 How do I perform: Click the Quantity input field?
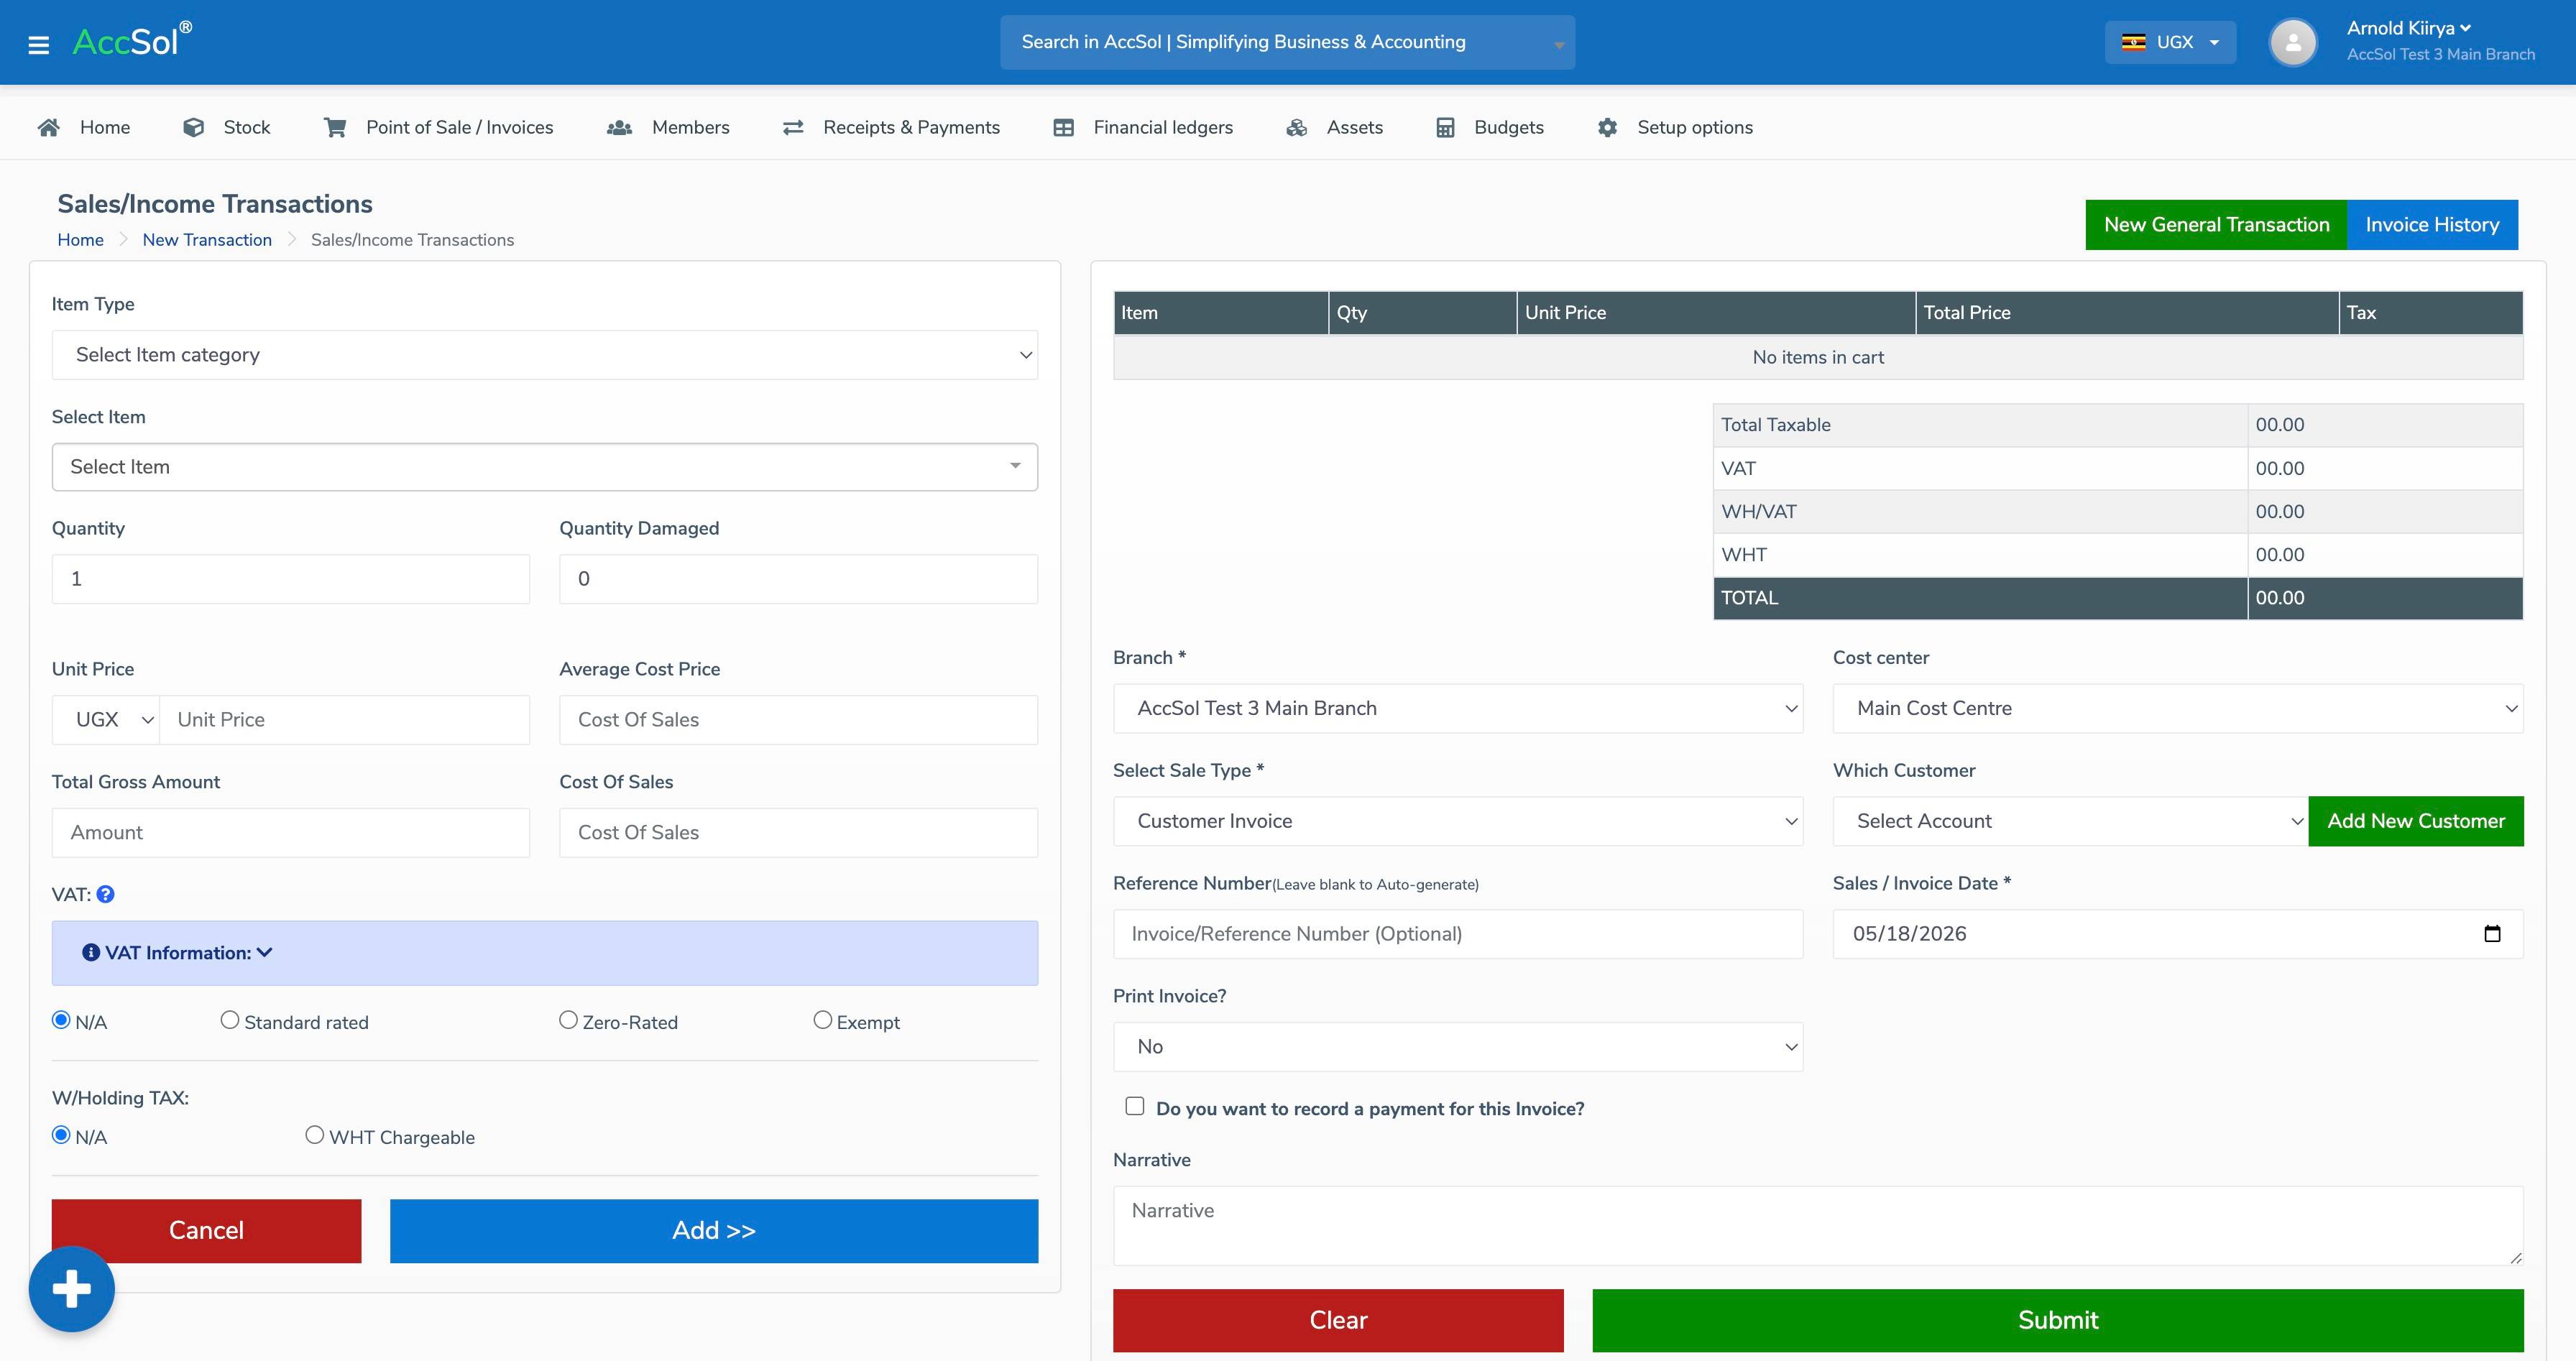coord(291,579)
